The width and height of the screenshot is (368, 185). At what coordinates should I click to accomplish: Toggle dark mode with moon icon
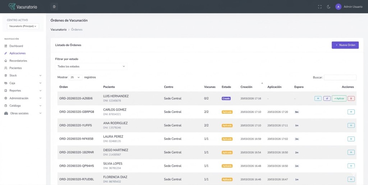click(x=328, y=6)
